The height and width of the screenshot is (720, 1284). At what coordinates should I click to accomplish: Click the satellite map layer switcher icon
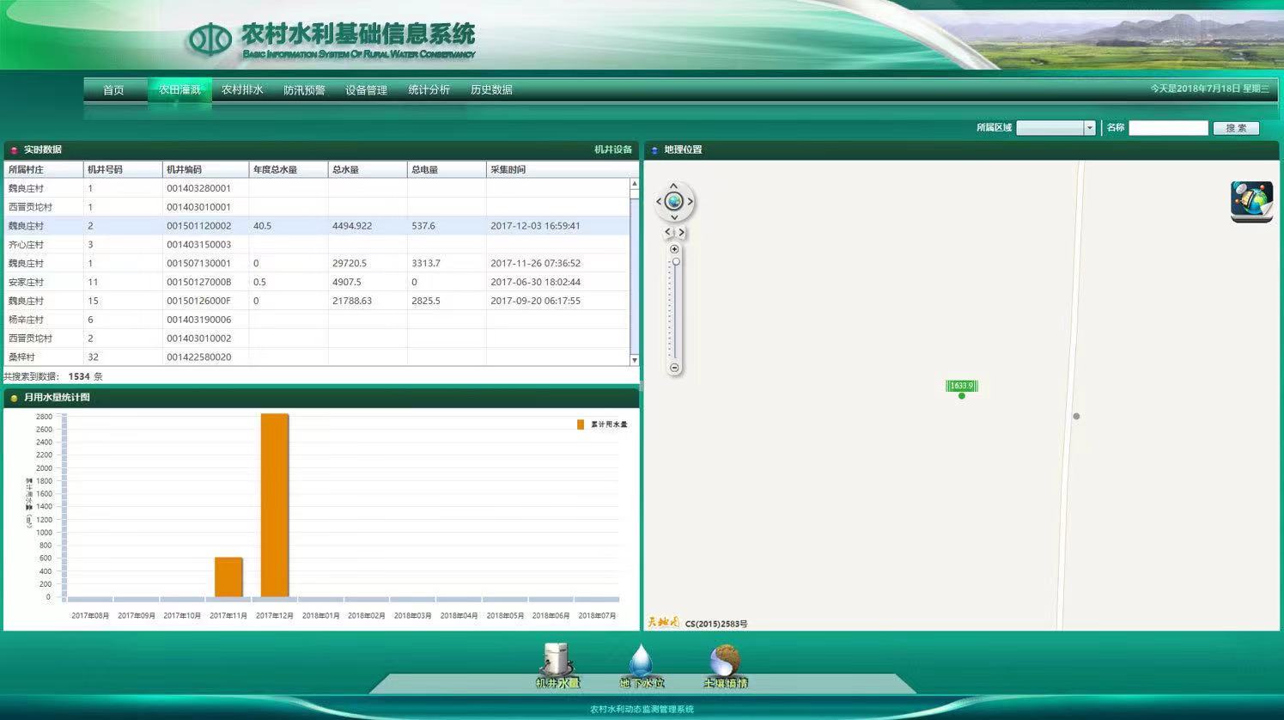click(1251, 201)
